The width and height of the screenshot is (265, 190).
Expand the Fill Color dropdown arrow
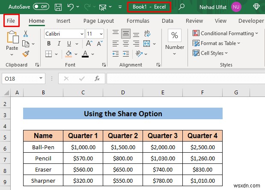point(76,54)
